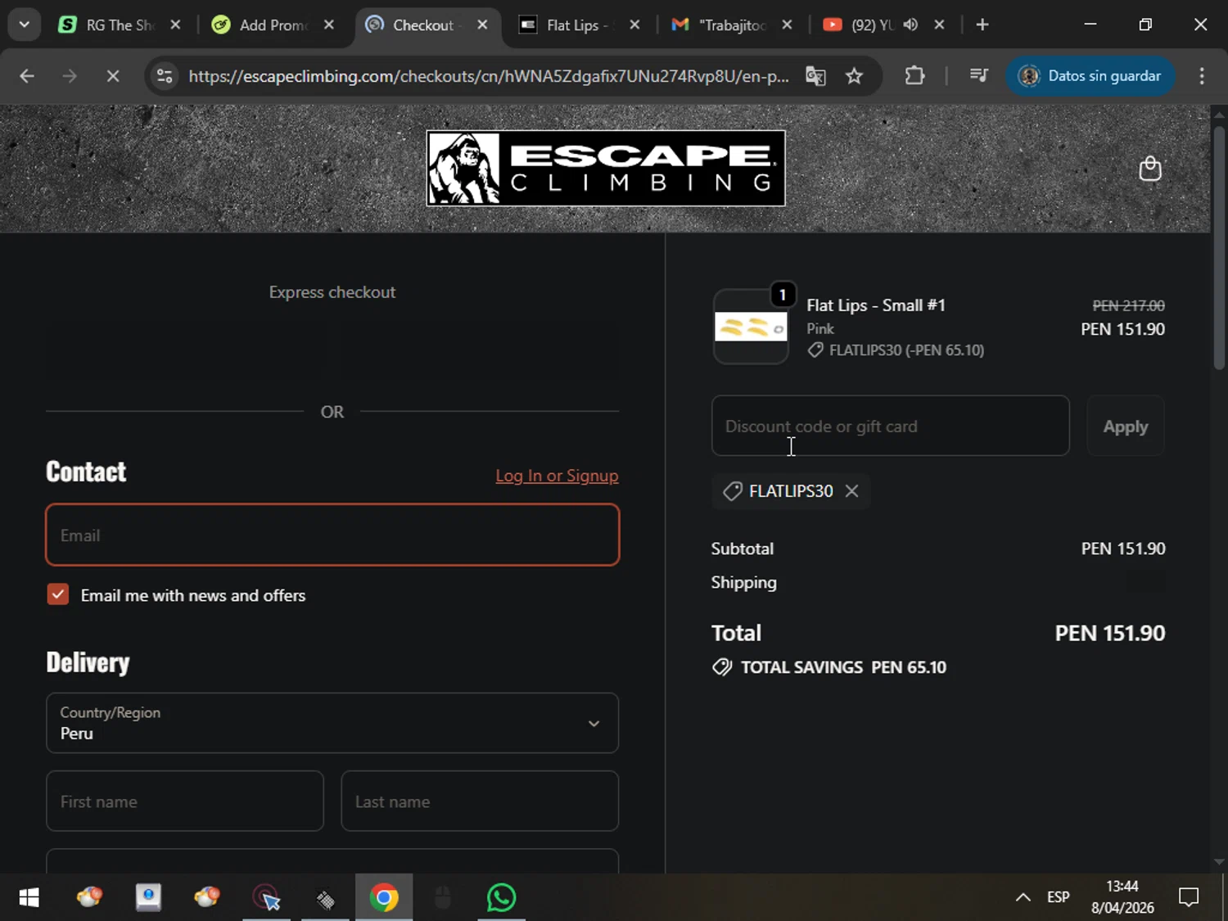Screen dimensions: 1228x921
Task: Open Chrome from the taskbar
Action: (x=384, y=897)
